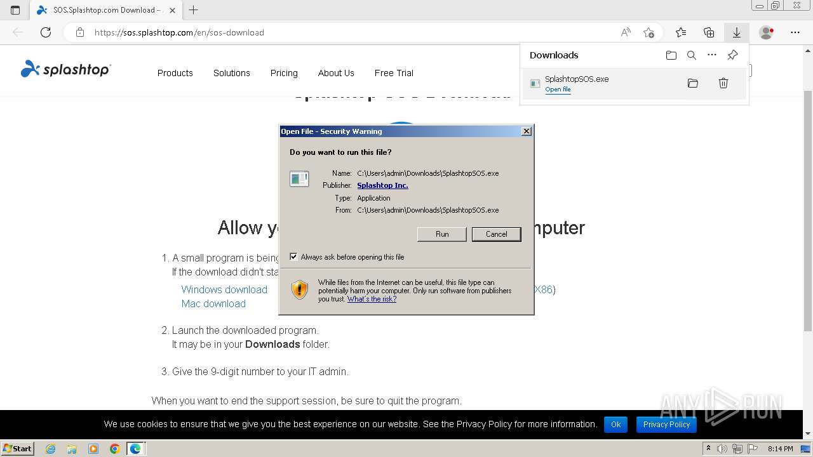Image resolution: width=813 pixels, height=457 pixels.
Task: Open the Edge profile avatar
Action: pyautogui.click(x=767, y=32)
